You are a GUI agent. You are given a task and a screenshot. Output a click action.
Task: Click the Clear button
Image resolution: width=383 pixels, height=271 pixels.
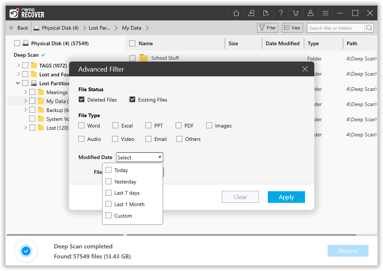click(x=240, y=197)
